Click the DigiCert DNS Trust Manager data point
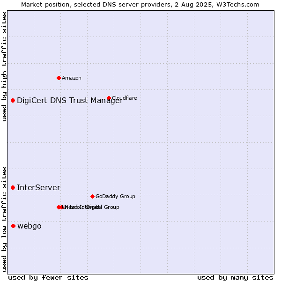 point(13,101)
